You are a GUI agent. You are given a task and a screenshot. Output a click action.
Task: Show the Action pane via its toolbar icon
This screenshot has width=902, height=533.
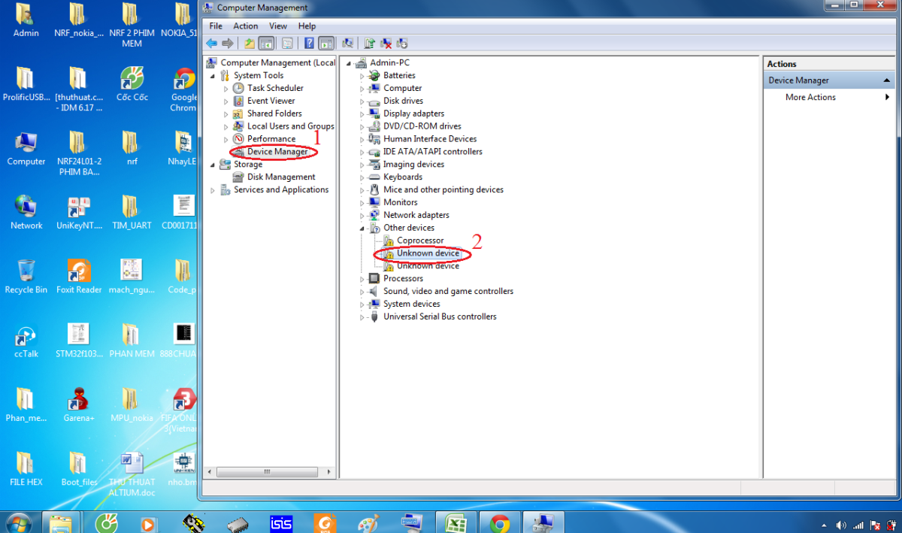[327, 43]
